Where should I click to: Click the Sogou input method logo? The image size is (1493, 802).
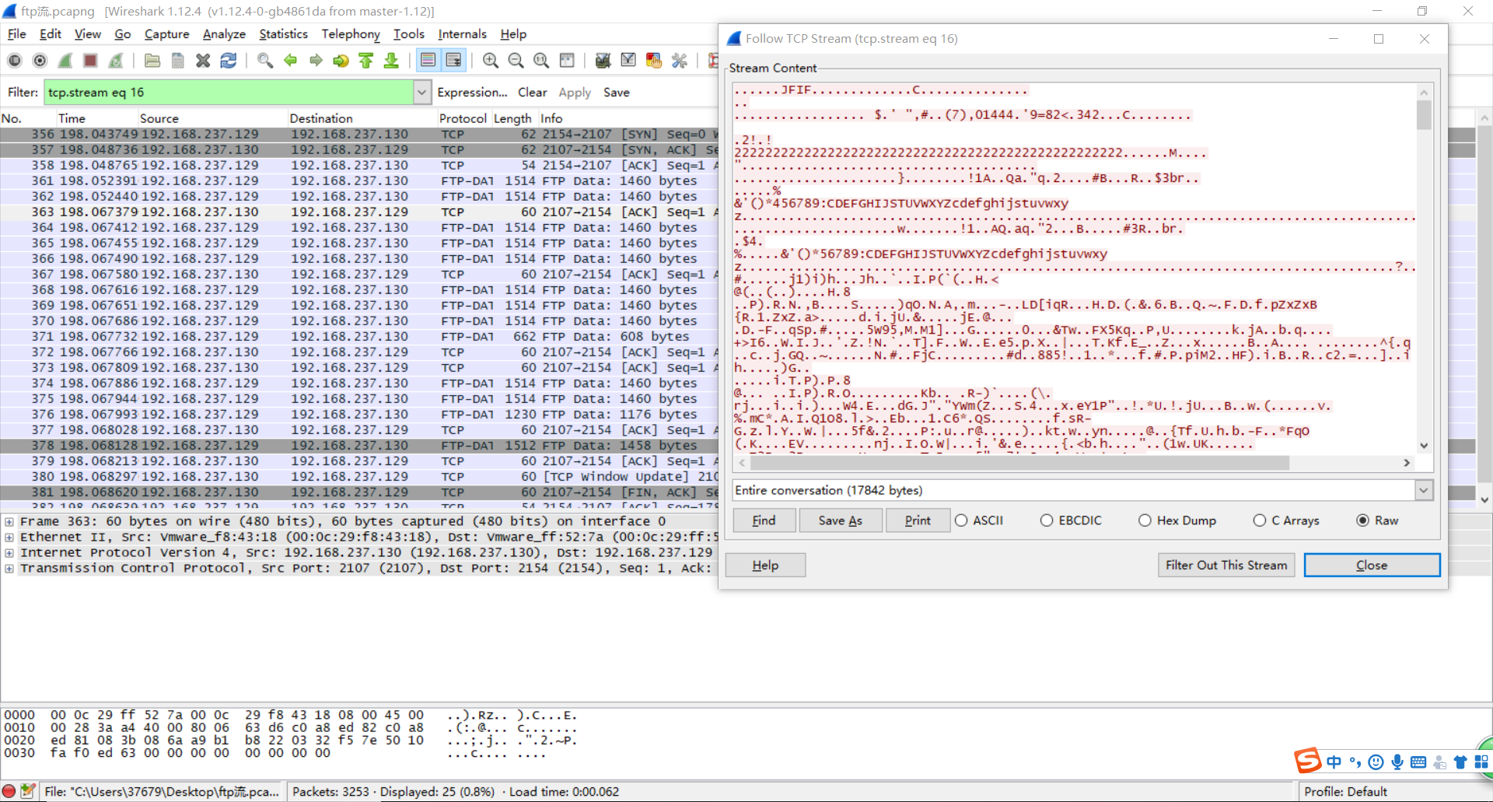click(1307, 761)
